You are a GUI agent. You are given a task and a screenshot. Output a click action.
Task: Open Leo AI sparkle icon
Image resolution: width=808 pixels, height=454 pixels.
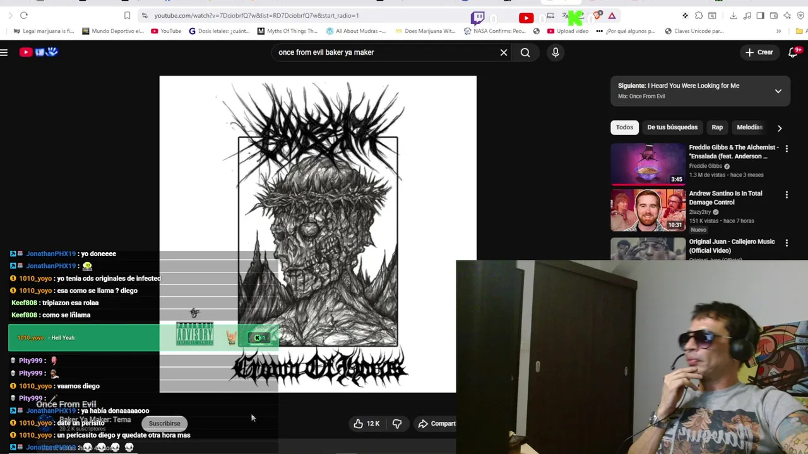[x=787, y=15]
